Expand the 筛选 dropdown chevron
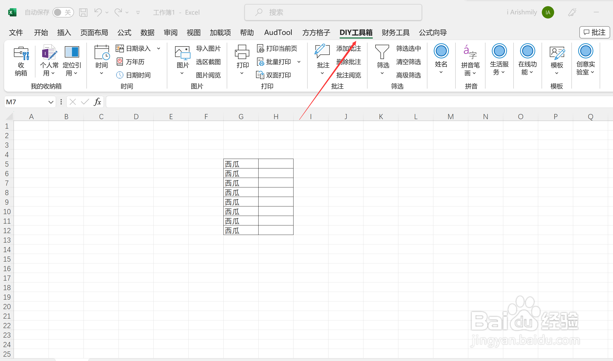This screenshot has width=613, height=361. [382, 73]
